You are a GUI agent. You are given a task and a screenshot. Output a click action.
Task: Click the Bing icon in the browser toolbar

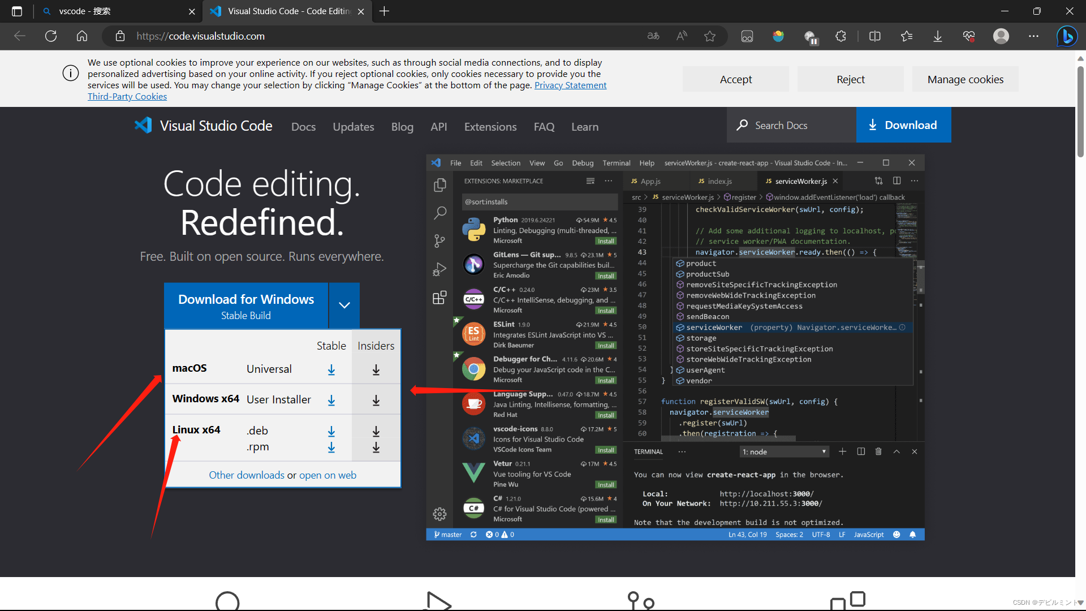pyautogui.click(x=1067, y=36)
